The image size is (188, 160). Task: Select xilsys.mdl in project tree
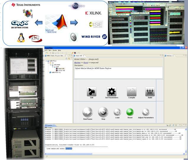click(x=60, y=70)
